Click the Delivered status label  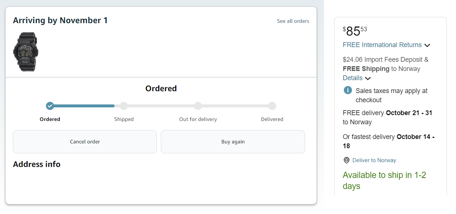[272, 119]
